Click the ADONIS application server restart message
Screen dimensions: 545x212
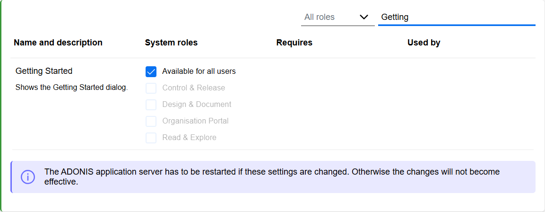272,177
